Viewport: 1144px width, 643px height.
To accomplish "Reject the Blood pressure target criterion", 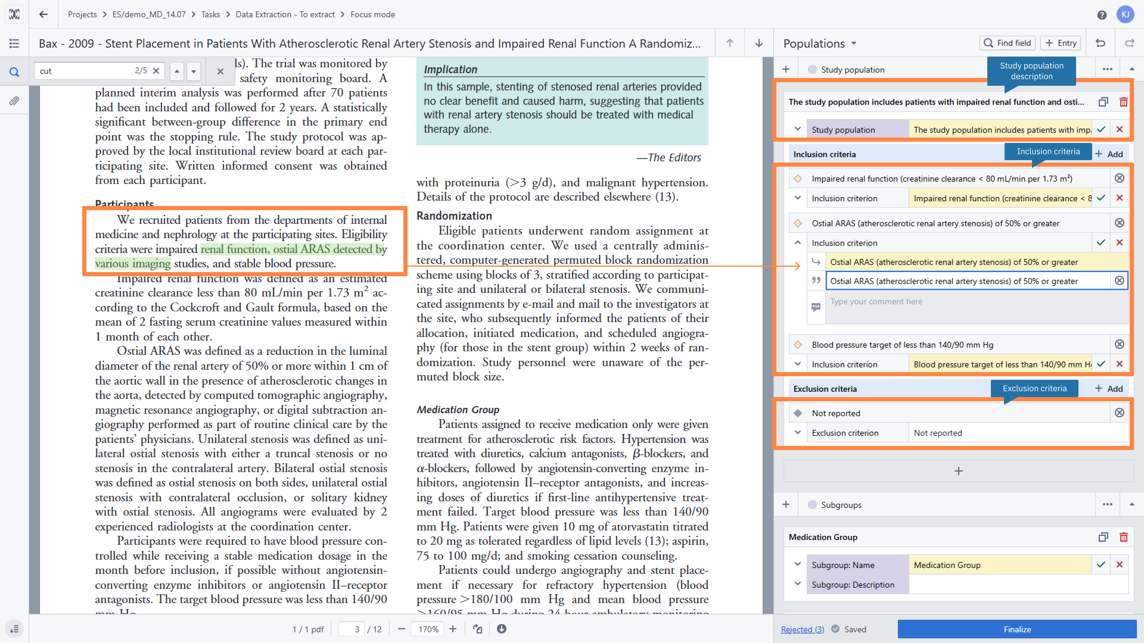I will (1120, 364).
